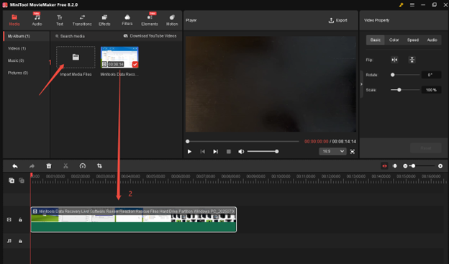Click the video track film icon
Viewport: 449px width, 264px height.
pos(9,219)
